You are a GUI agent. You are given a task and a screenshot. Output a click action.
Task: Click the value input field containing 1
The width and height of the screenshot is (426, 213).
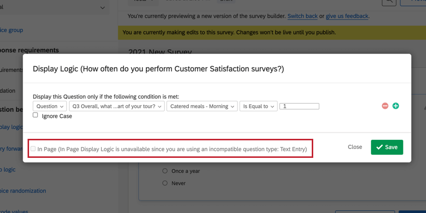coord(300,106)
